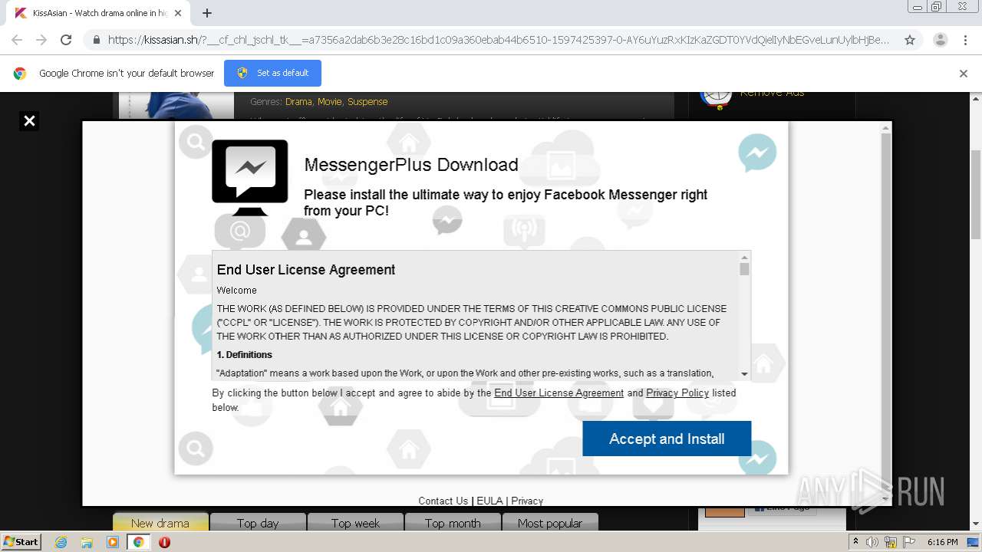
Task: Click the Remove Ads link
Action: click(x=773, y=93)
